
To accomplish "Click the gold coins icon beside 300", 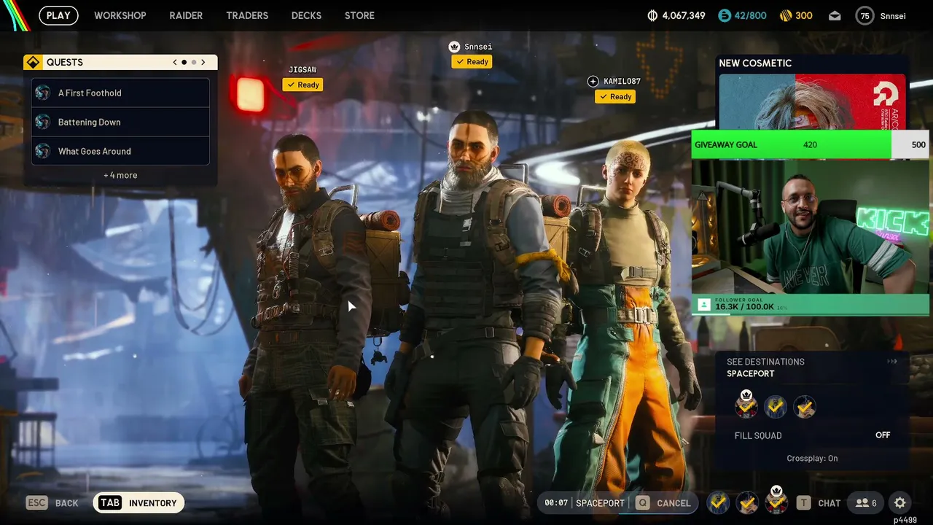I will click(785, 15).
